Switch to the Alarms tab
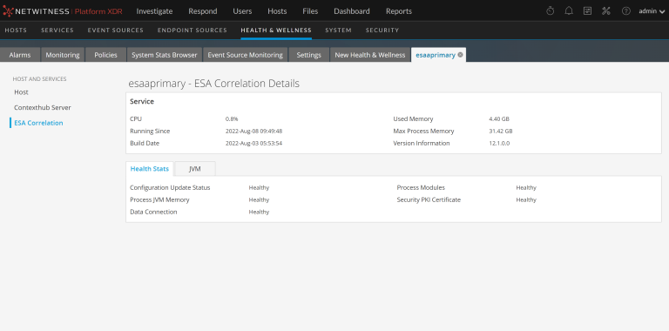 20,55
